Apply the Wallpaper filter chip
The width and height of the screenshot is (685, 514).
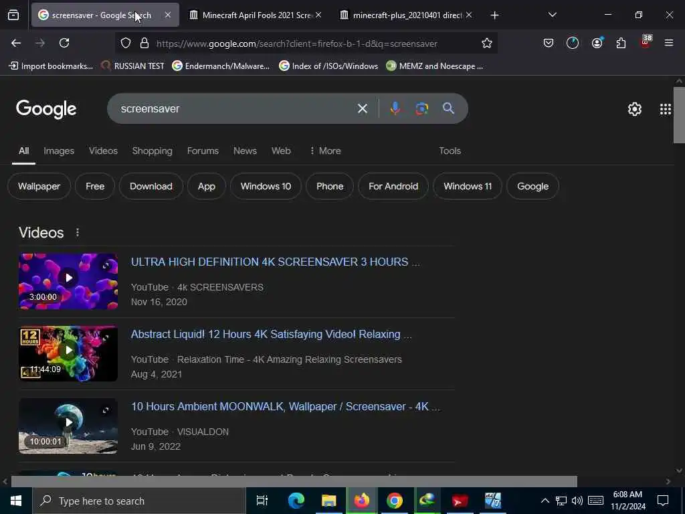tap(39, 186)
